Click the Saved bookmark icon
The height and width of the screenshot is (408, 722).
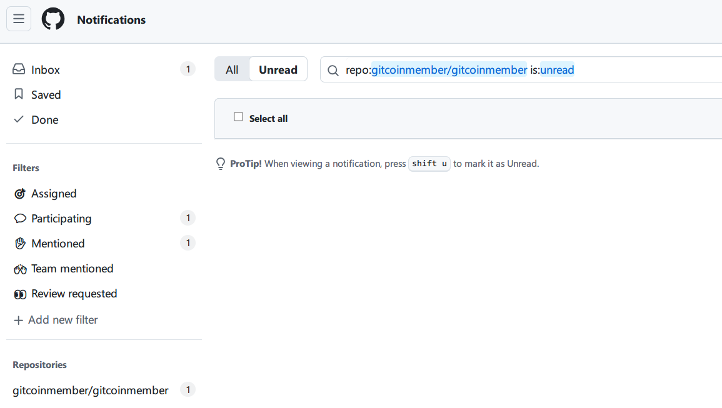coord(19,94)
